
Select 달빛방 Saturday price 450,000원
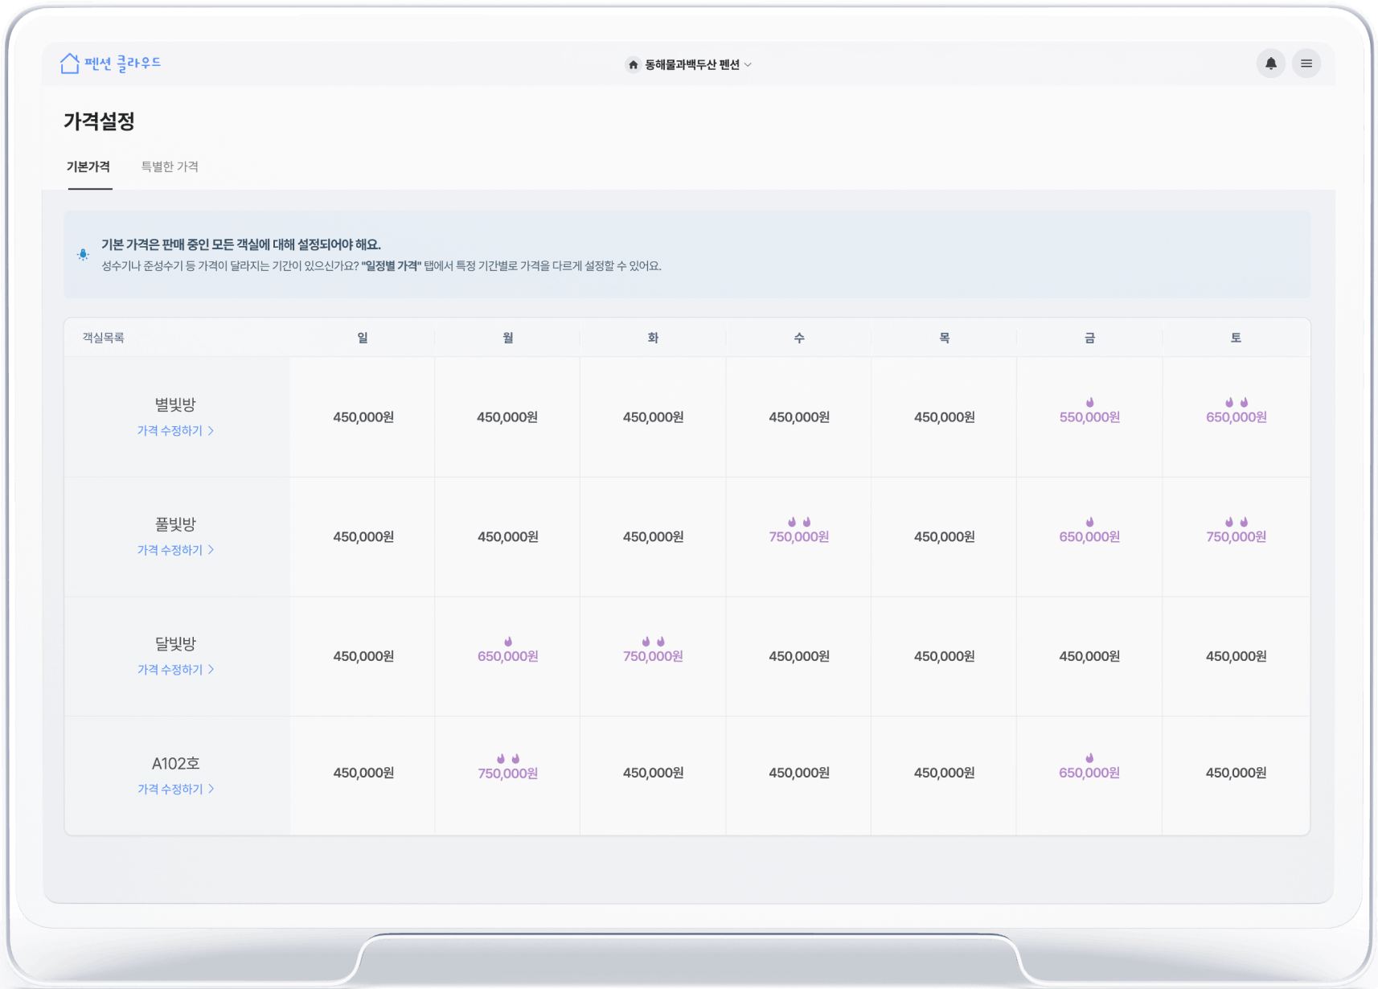pyautogui.click(x=1236, y=657)
